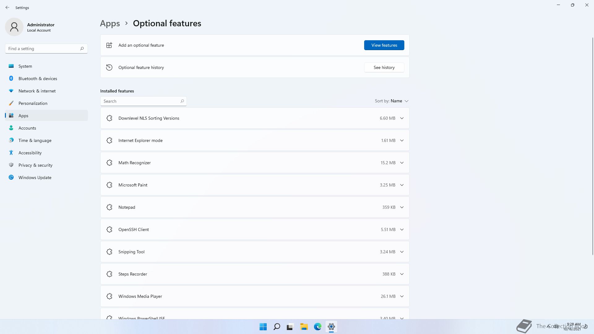Select the Snipping Tool feature row
The height and width of the screenshot is (334, 594).
pos(255,252)
